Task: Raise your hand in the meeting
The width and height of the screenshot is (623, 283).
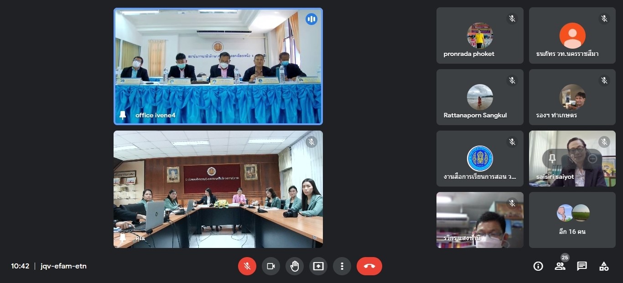Action: [x=295, y=266]
